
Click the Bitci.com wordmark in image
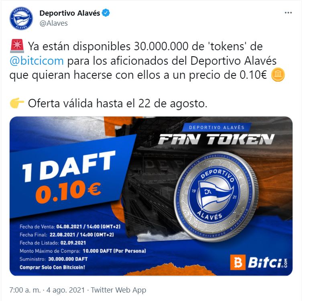click(x=267, y=263)
